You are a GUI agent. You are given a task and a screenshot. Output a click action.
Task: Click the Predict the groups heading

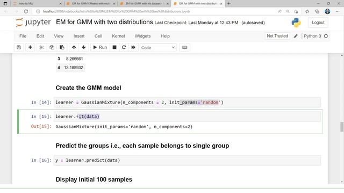pos(142,146)
